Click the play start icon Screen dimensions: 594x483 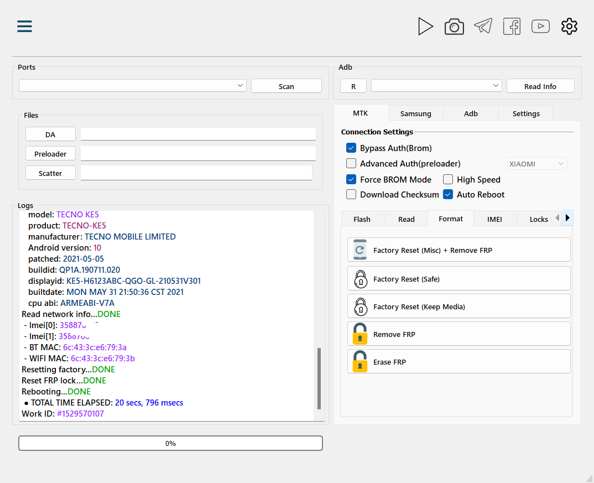(425, 27)
